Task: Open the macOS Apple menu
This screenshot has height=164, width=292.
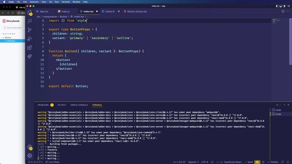Action: [4, 2]
